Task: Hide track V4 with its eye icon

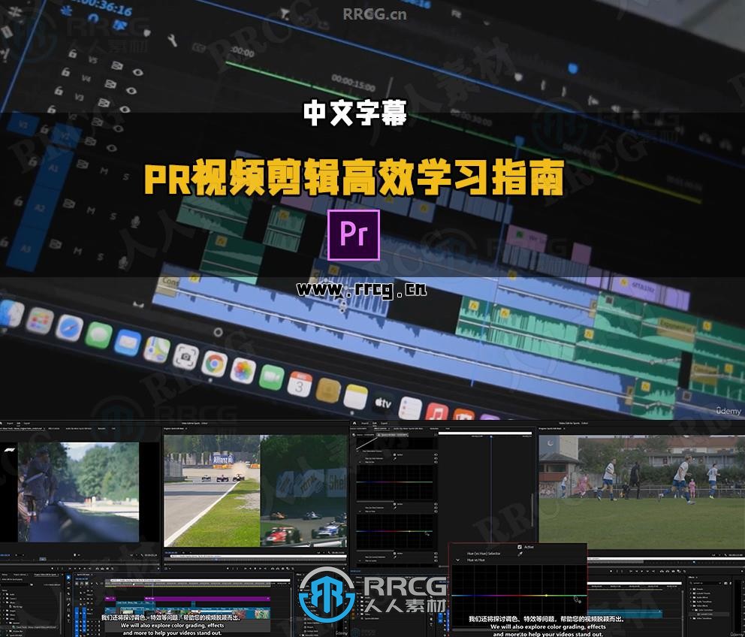Action: coord(131,90)
